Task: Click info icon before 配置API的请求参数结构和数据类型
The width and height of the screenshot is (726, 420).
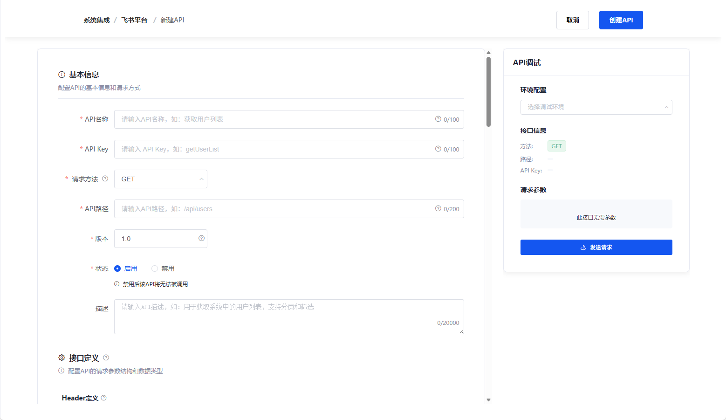Action: click(x=61, y=371)
